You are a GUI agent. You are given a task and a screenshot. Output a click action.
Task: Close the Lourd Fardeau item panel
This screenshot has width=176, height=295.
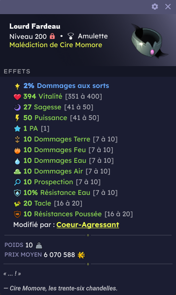pyautogui.click(x=168, y=7)
